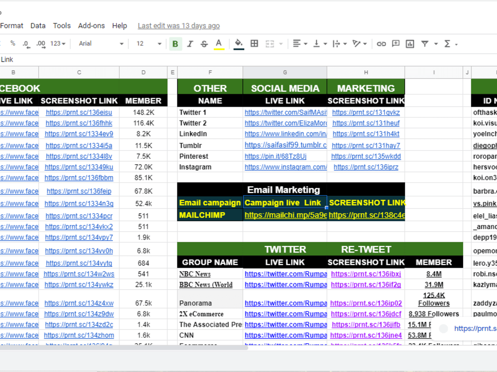Select the 'Email Marketing' header cell
Viewport: 497px width, 372px height.
point(285,189)
